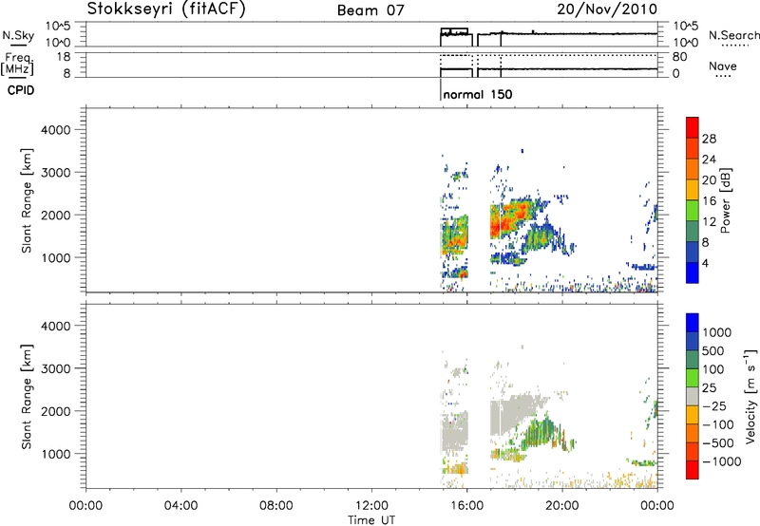The image size is (760, 526).
Task: Click the 3000 tick in velocity panel
Action: [56, 368]
